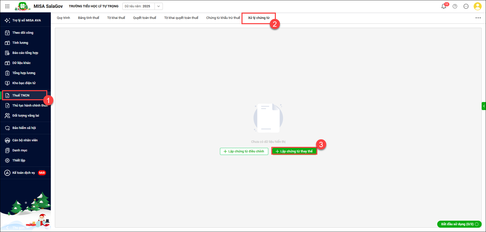Click the Thiết lập gear icon
Image resolution: width=486 pixels, height=232 pixels.
[x=8, y=160]
